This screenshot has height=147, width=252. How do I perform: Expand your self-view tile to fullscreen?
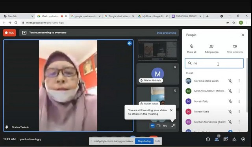click(173, 126)
